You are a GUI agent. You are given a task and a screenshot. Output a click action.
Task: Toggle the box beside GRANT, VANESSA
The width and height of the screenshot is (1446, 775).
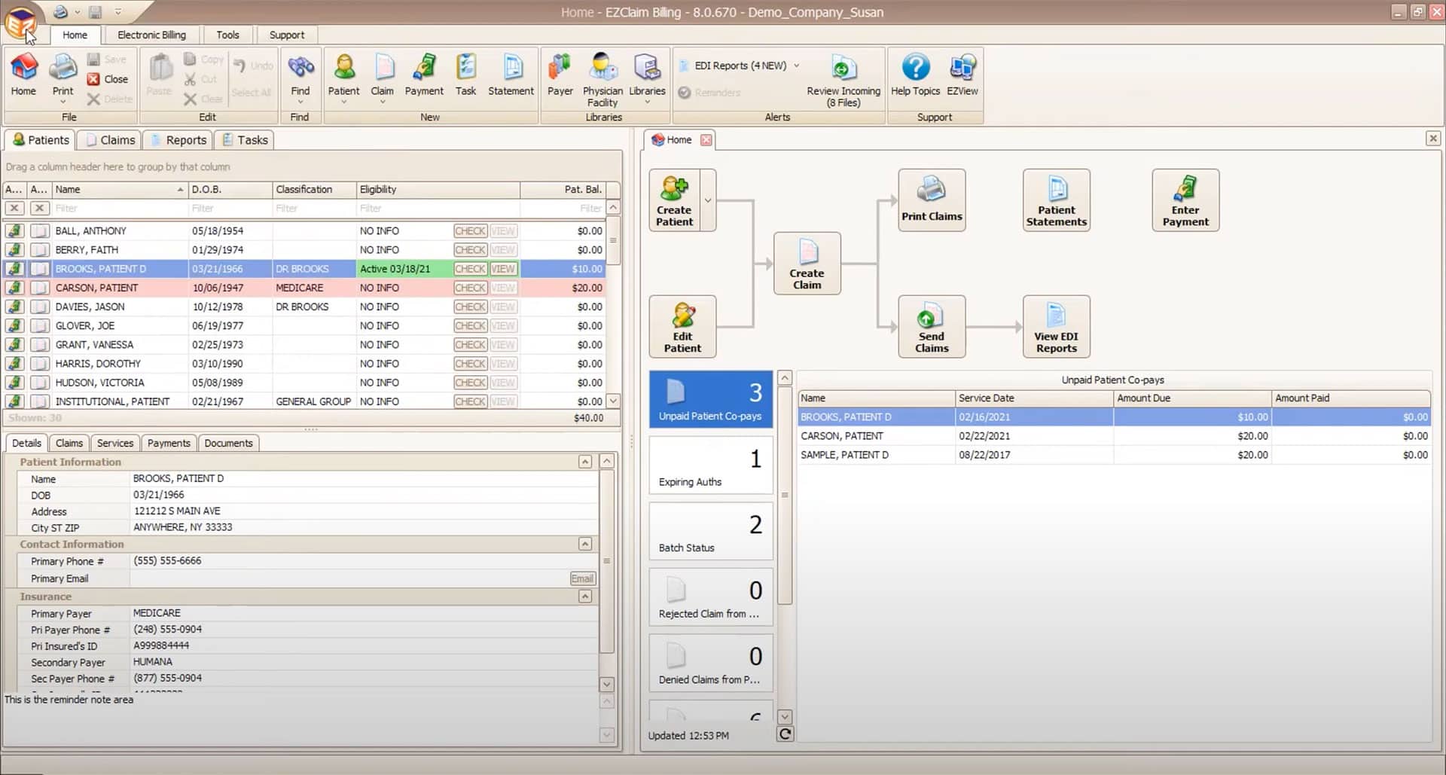click(x=40, y=344)
